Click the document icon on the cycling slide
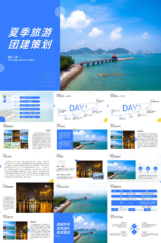 point(155,168)
